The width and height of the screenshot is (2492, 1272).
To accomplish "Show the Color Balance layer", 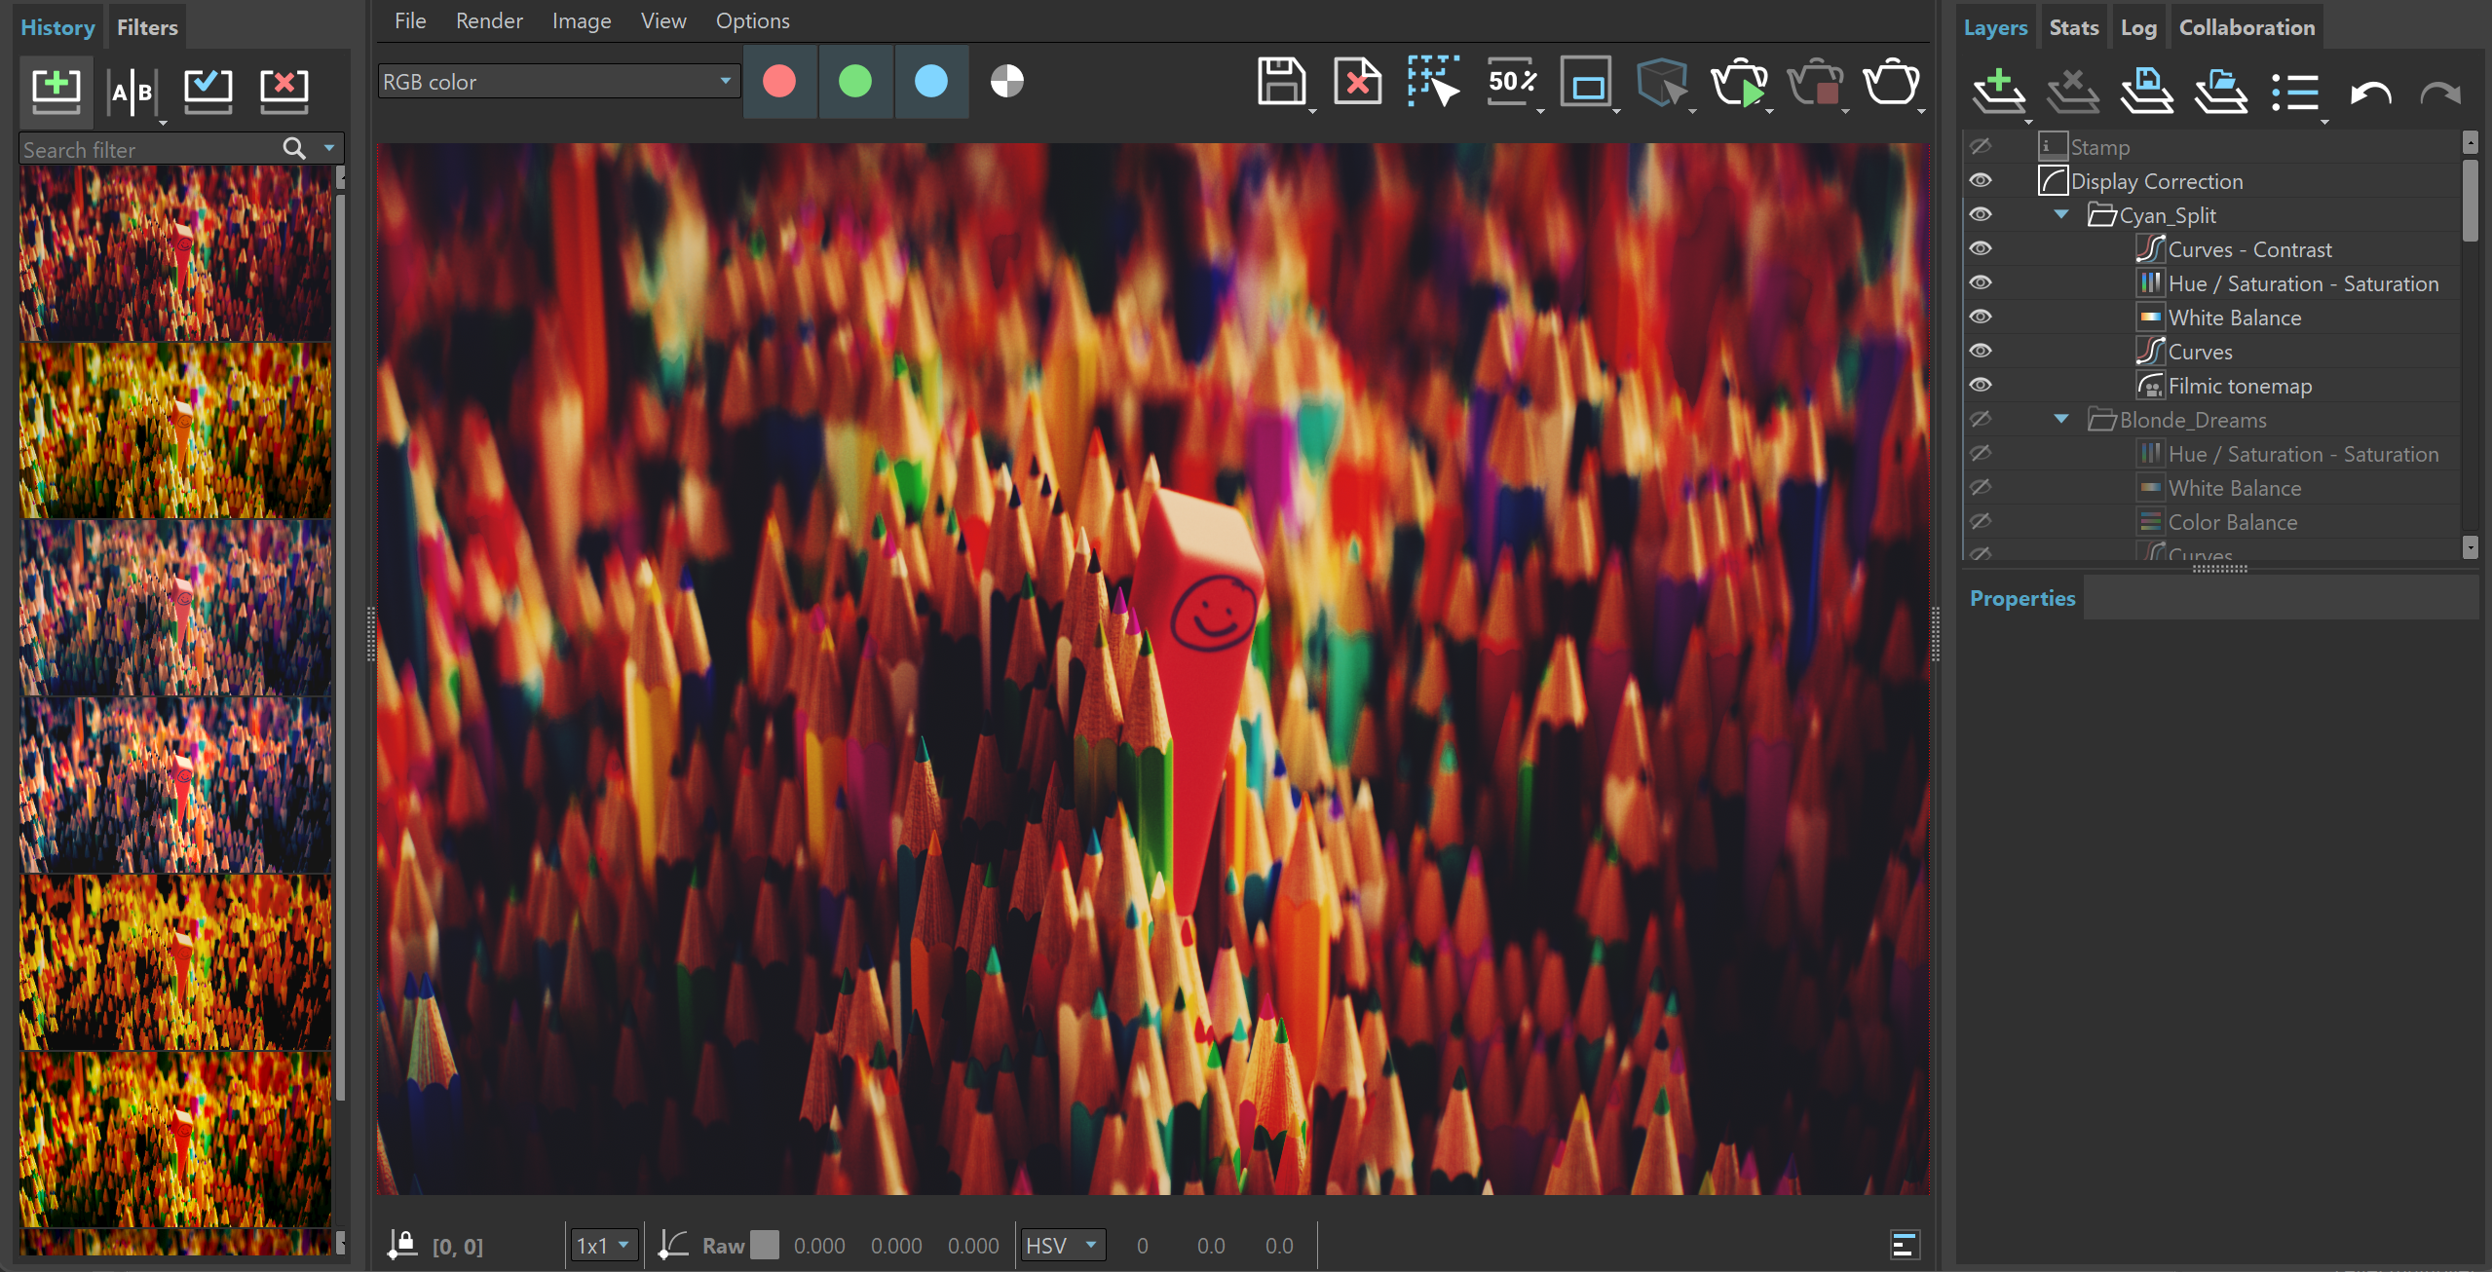I will coord(1981,521).
